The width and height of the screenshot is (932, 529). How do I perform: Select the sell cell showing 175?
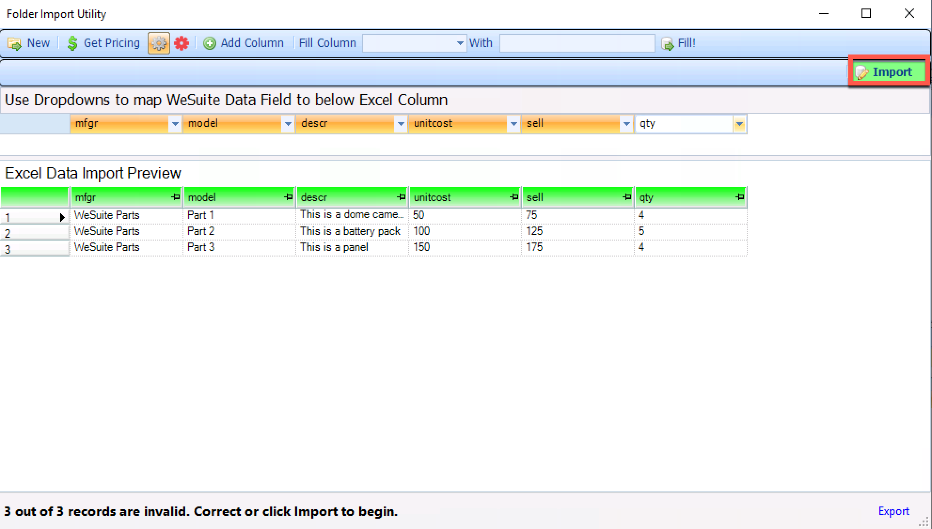(x=577, y=248)
